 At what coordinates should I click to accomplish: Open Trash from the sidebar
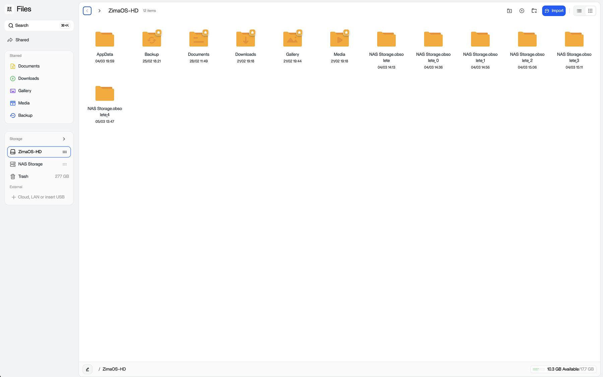pos(23,176)
